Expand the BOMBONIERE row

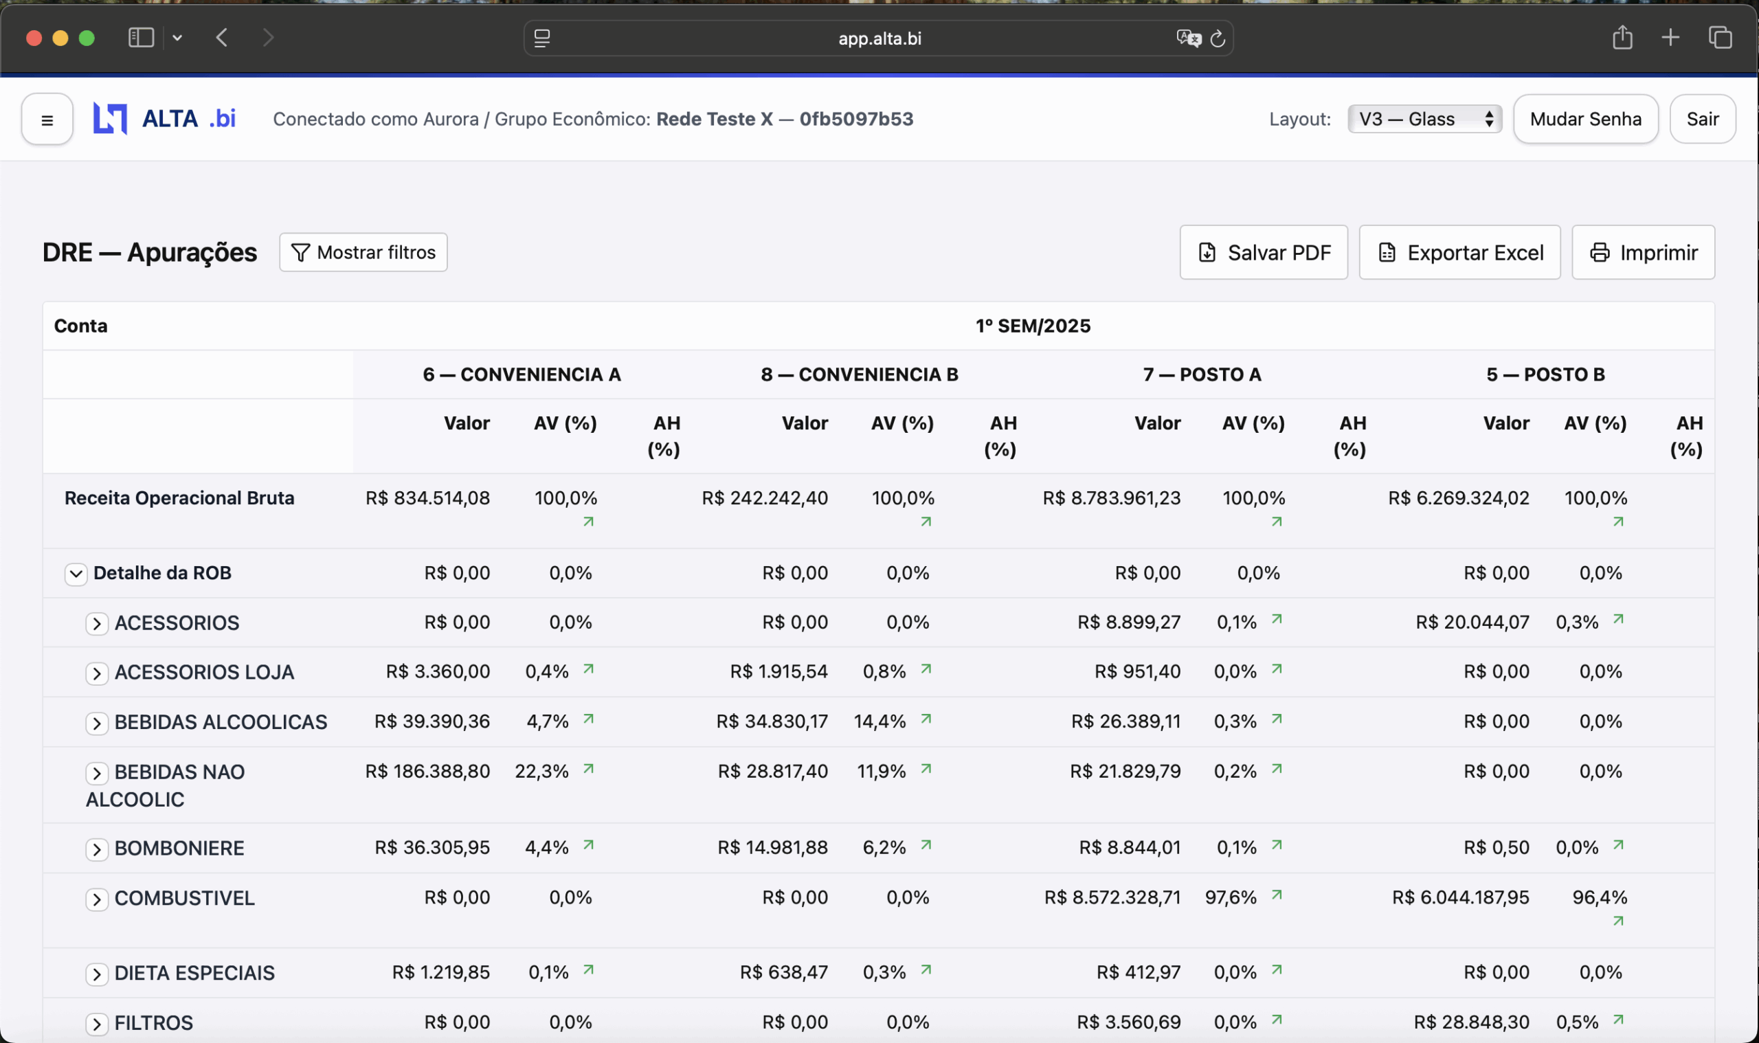click(97, 849)
